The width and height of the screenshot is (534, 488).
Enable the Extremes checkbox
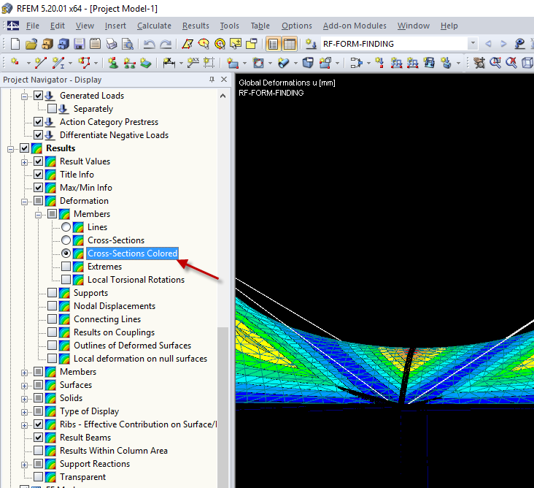66,267
